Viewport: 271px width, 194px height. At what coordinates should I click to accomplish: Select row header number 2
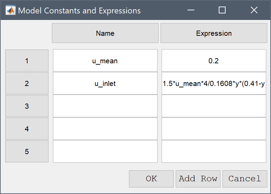[x=27, y=83]
